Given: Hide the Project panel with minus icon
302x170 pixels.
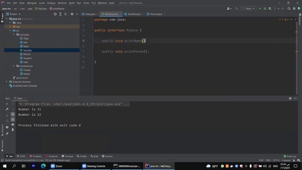Looking at the screenshot, I should tap(77, 14).
